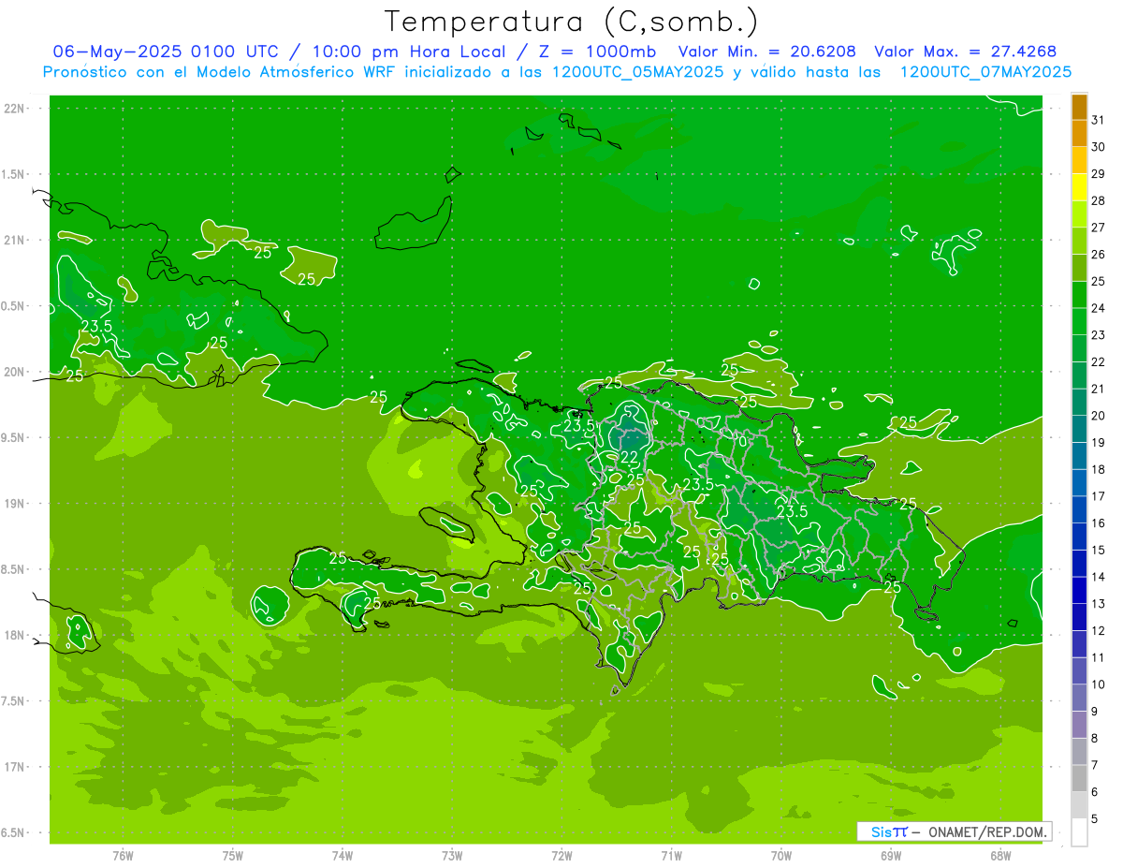Viewport: 1123px width, 868px height.
Task: Click the 70W longitude axis label
Action: point(780,856)
